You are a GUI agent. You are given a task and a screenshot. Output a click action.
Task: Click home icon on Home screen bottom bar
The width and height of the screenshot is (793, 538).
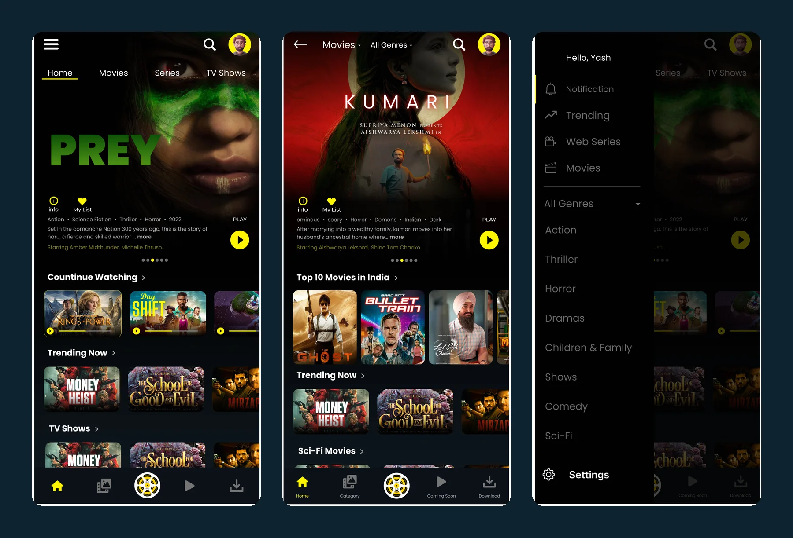coord(57,486)
